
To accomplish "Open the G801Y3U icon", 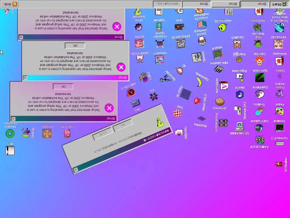I will pos(179,133).
